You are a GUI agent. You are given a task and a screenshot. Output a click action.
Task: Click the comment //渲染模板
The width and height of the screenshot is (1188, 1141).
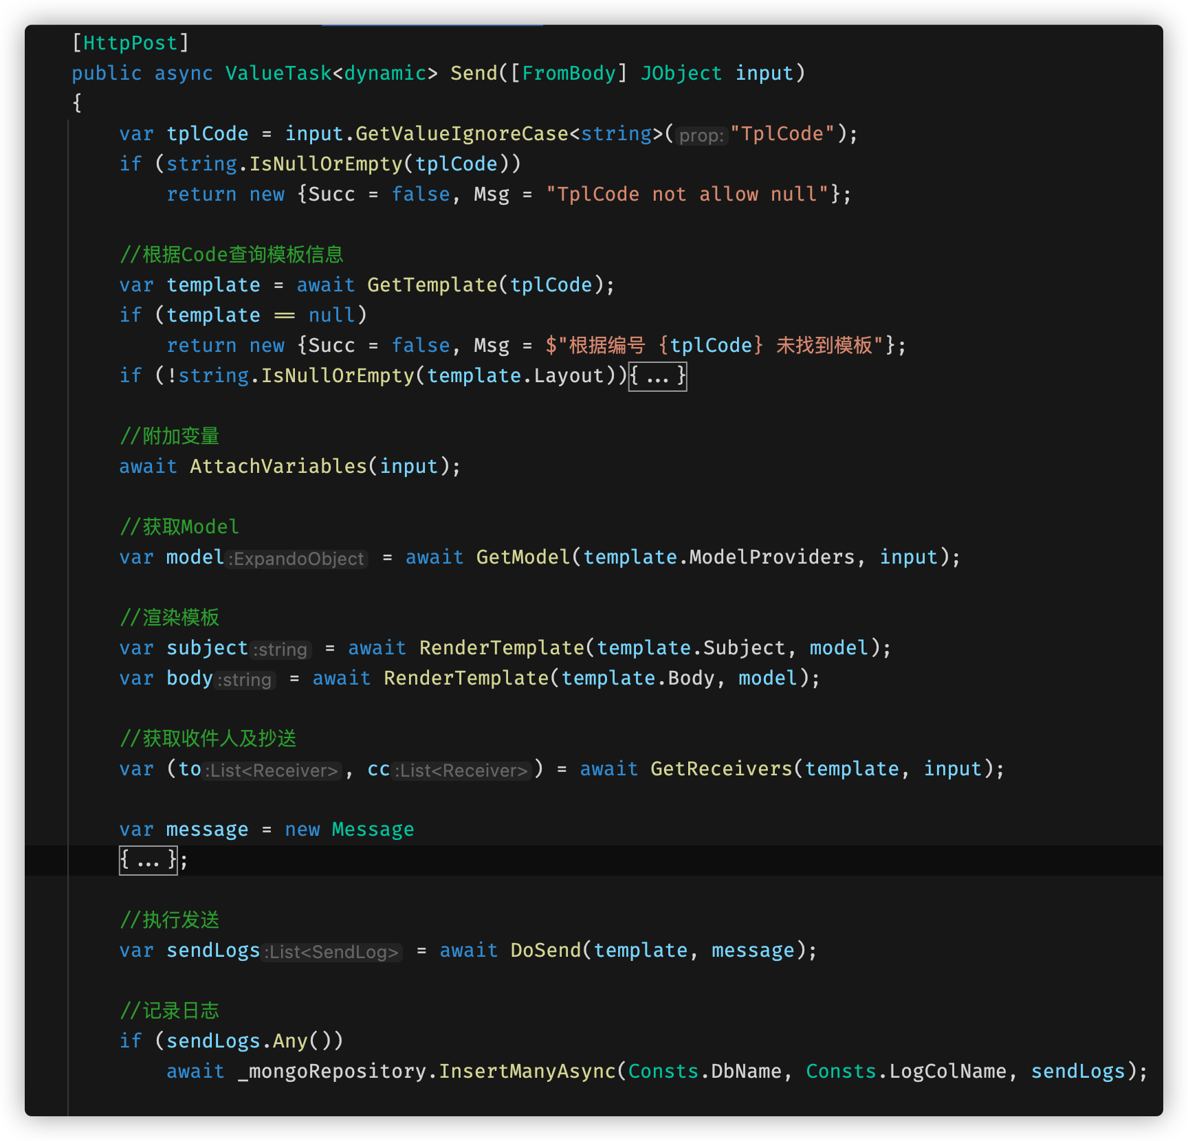tap(169, 618)
